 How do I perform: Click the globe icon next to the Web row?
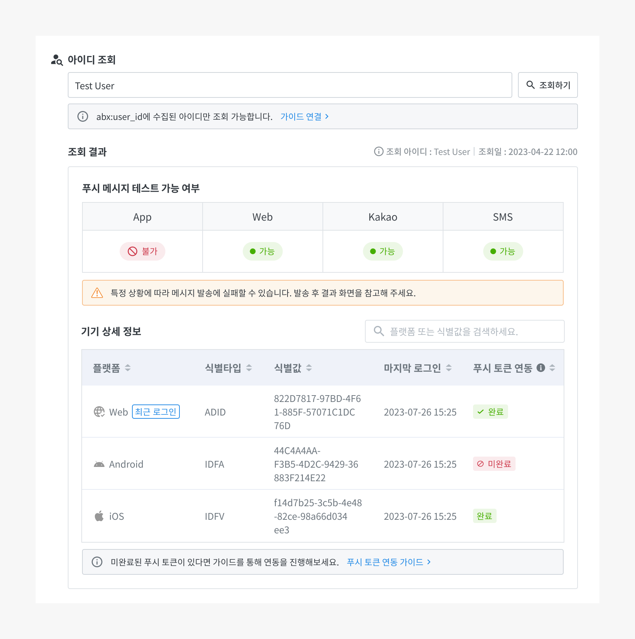tap(99, 412)
